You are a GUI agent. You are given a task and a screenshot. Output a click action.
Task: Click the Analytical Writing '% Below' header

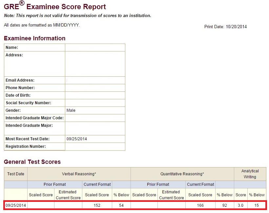(x=257, y=195)
